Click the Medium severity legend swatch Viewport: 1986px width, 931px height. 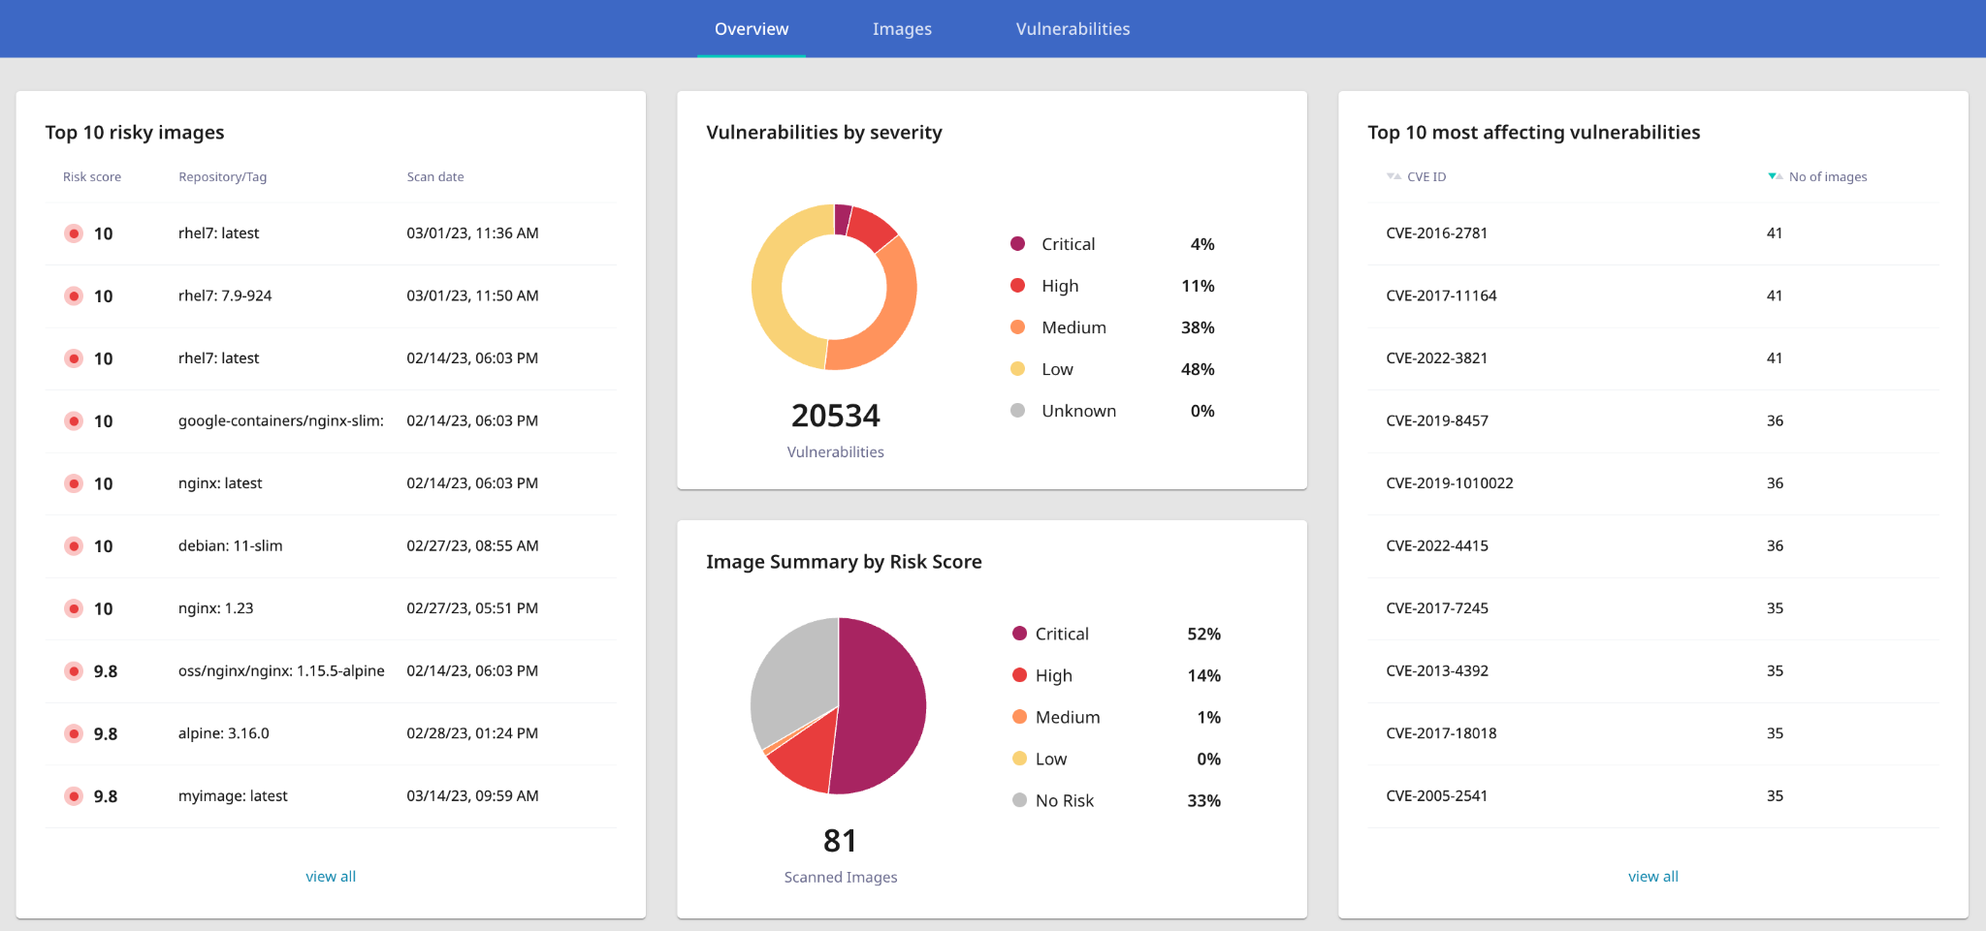coord(1017,327)
